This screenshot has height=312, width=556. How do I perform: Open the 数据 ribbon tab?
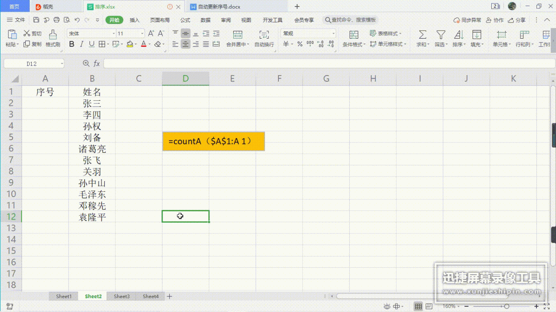pos(205,20)
